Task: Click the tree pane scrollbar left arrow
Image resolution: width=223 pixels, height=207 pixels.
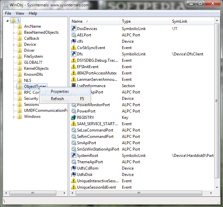Action: click(6, 193)
